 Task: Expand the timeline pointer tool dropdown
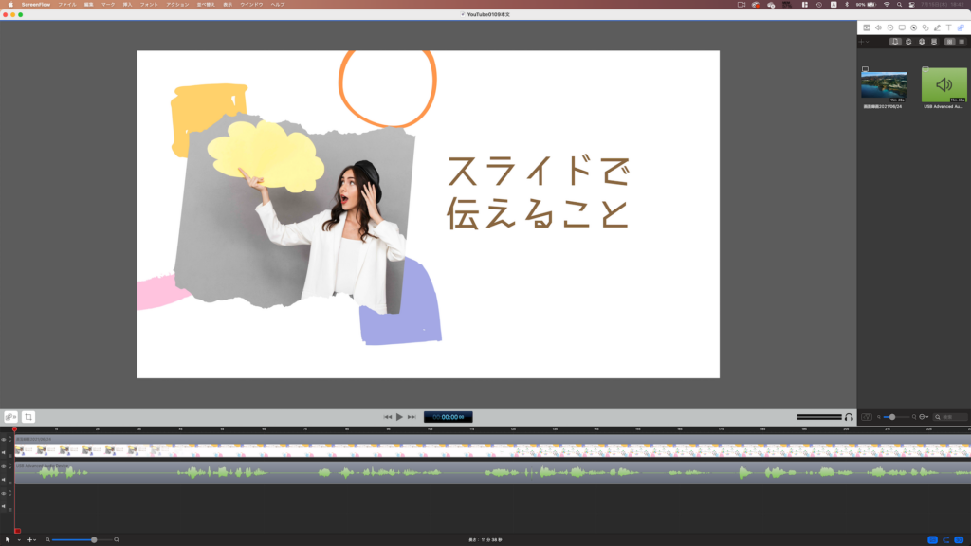[18, 539]
